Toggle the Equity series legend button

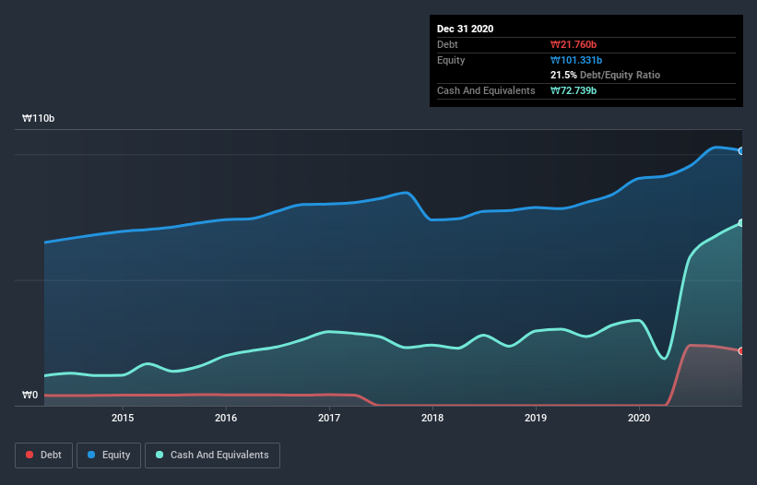(109, 455)
